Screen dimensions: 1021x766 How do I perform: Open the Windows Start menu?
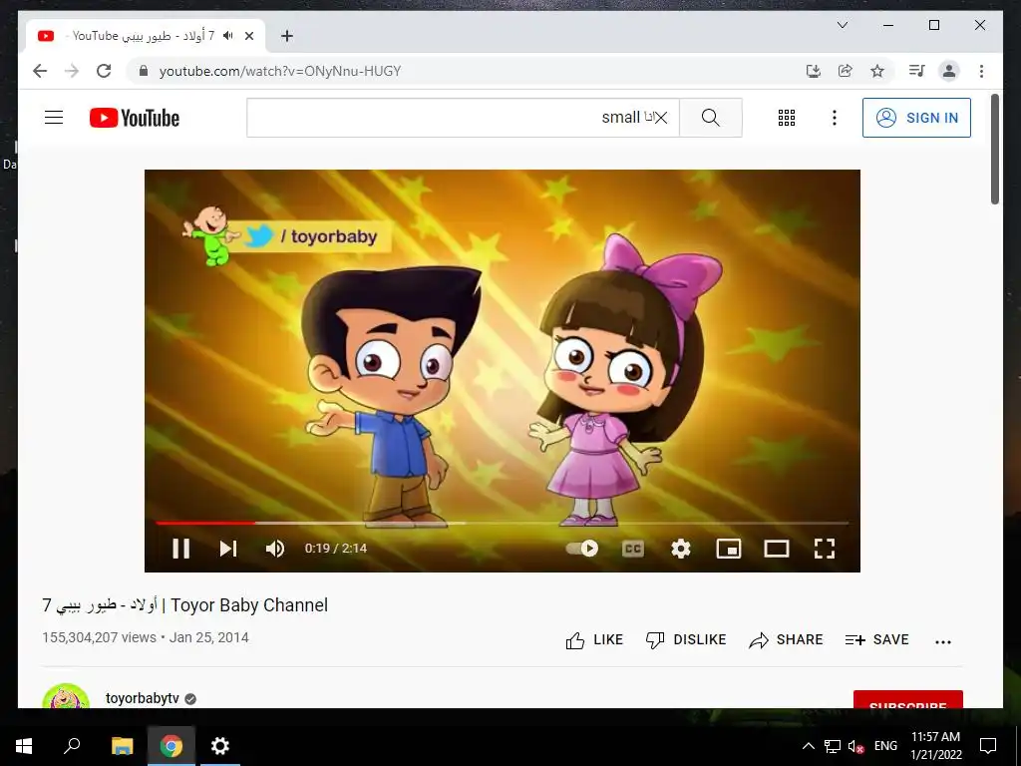click(x=24, y=746)
